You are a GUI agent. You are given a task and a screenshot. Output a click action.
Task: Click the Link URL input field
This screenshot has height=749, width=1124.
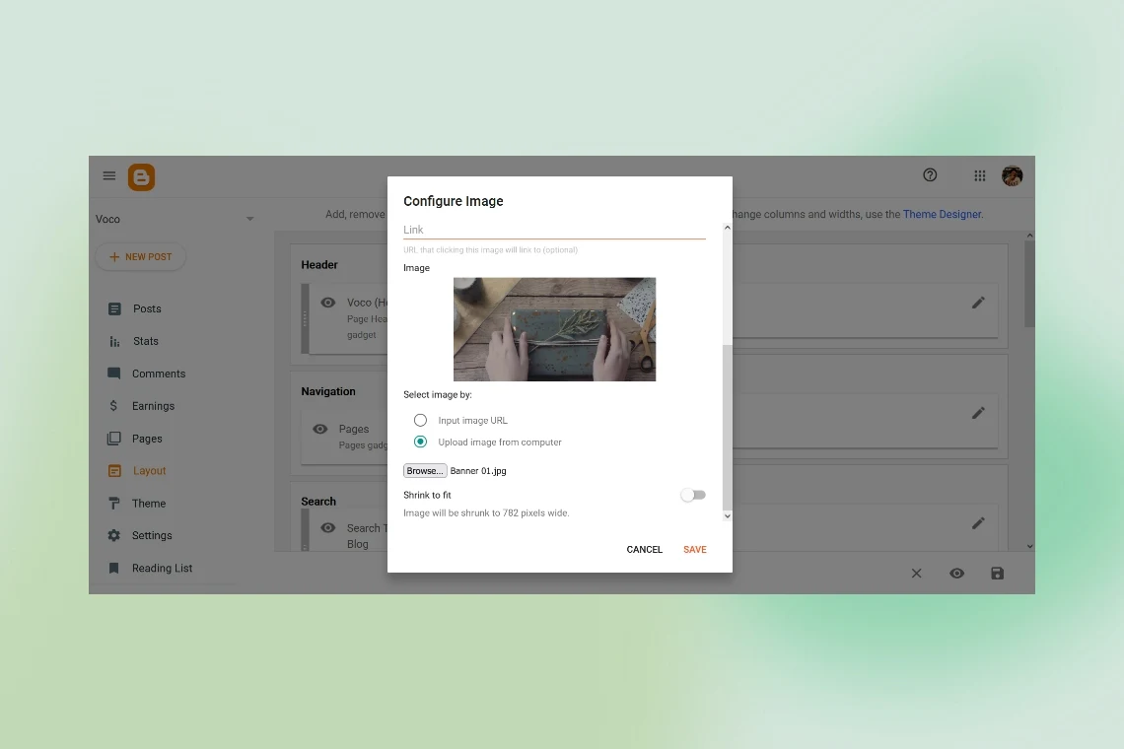pos(554,230)
